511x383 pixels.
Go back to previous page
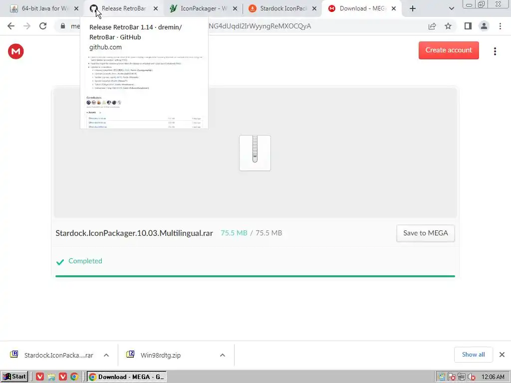coord(11,26)
